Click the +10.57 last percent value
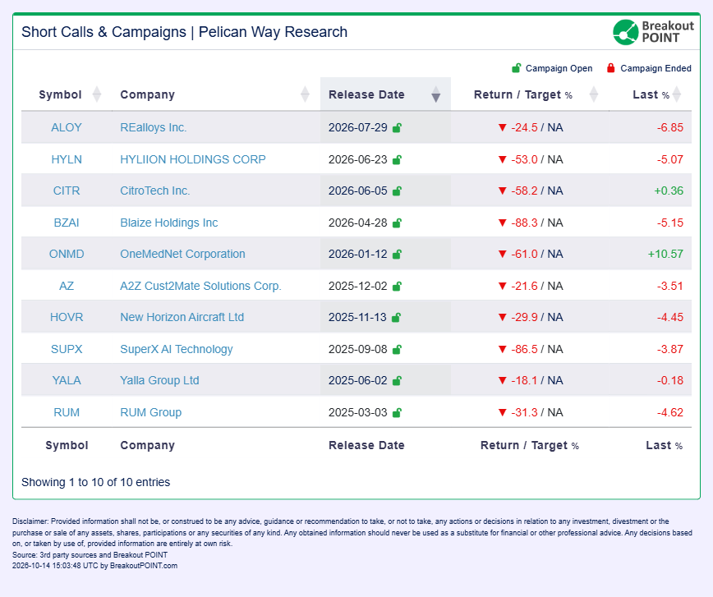The height and width of the screenshot is (597, 713). [x=665, y=255]
